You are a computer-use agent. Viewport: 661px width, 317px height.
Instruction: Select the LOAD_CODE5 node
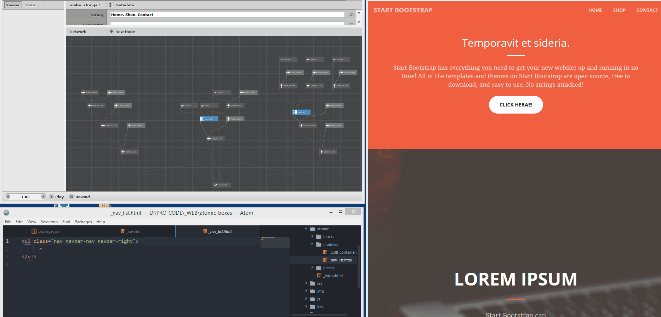pyautogui.click(x=116, y=92)
